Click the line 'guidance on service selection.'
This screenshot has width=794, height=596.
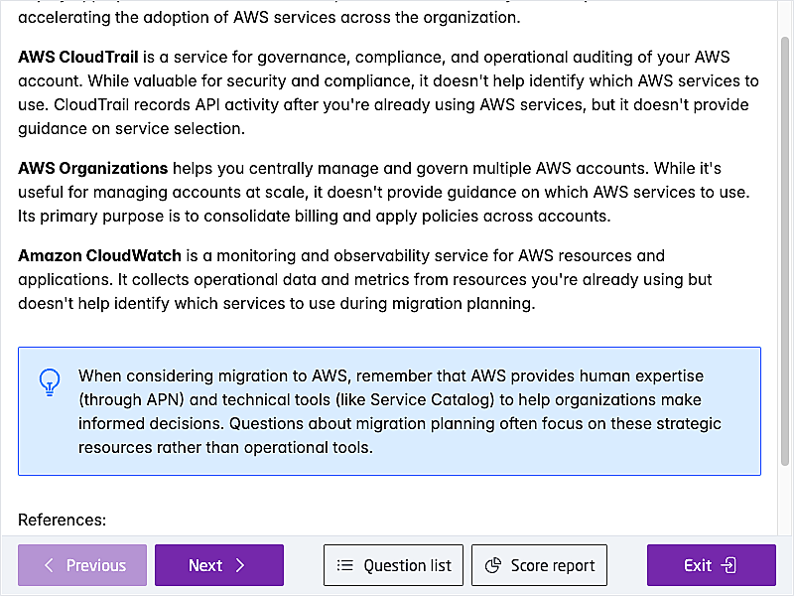[132, 129]
